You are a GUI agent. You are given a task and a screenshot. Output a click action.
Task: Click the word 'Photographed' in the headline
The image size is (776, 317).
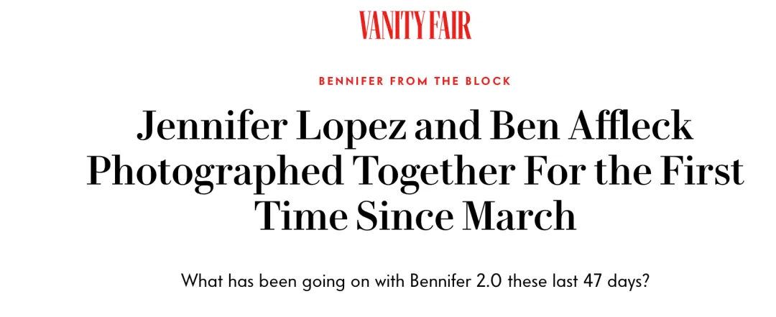(215, 171)
